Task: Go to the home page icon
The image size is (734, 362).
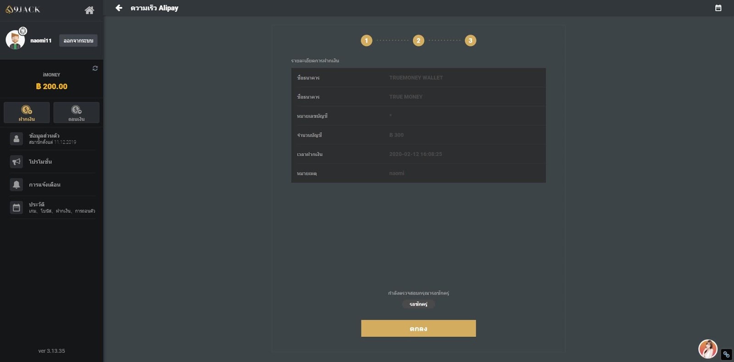Action: [89, 10]
